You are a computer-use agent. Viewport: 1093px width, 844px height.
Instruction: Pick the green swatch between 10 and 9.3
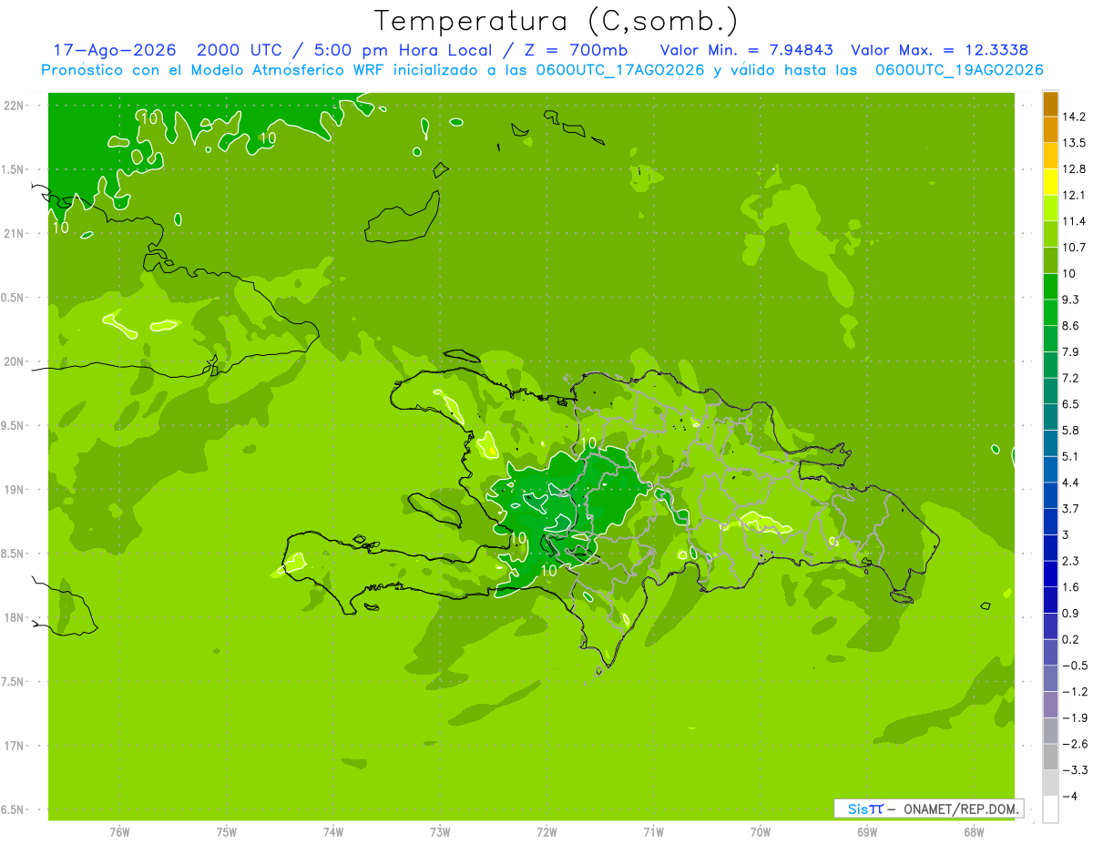(1050, 287)
